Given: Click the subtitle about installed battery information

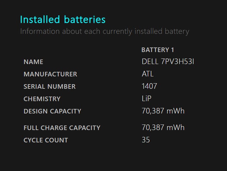Looking at the screenshot, I should tap(105, 31).
